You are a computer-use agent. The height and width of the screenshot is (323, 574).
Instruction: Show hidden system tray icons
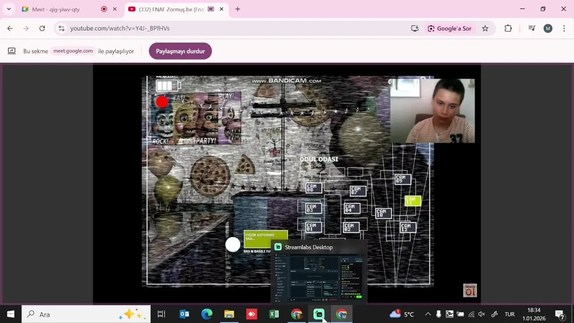[x=428, y=314]
